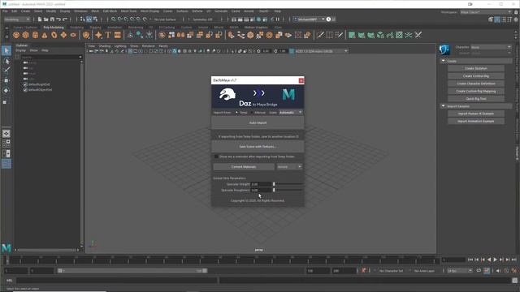Click the crossed-tools last shelf icon
The width and height of the screenshot is (520, 292).
(x=418, y=35)
